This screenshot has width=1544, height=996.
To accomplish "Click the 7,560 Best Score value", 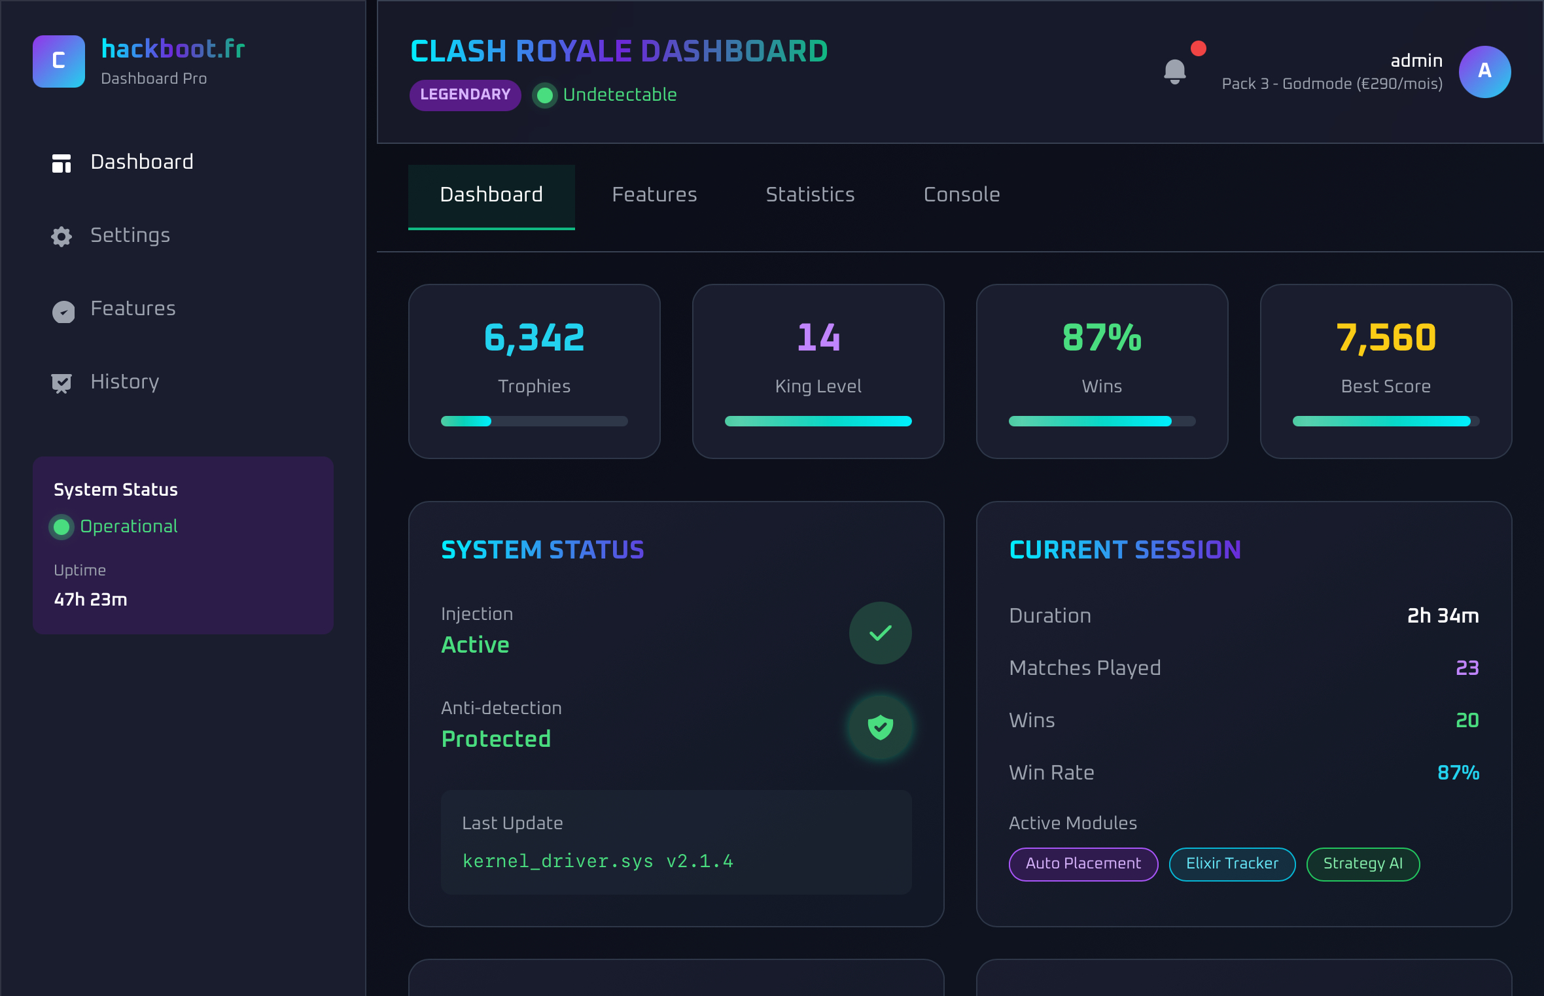I will [1386, 338].
